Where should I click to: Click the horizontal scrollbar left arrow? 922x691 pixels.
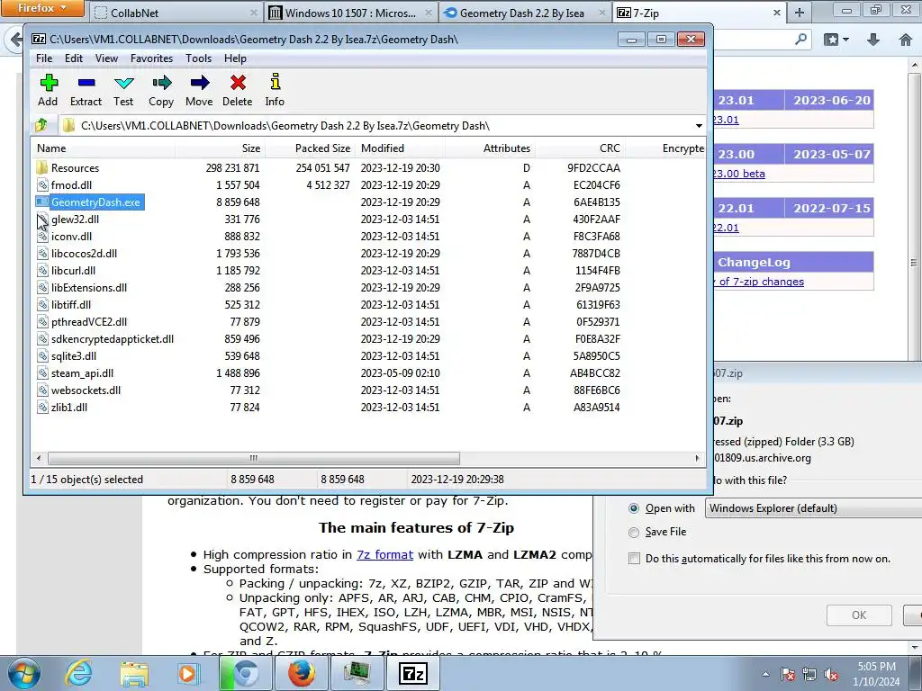39,458
